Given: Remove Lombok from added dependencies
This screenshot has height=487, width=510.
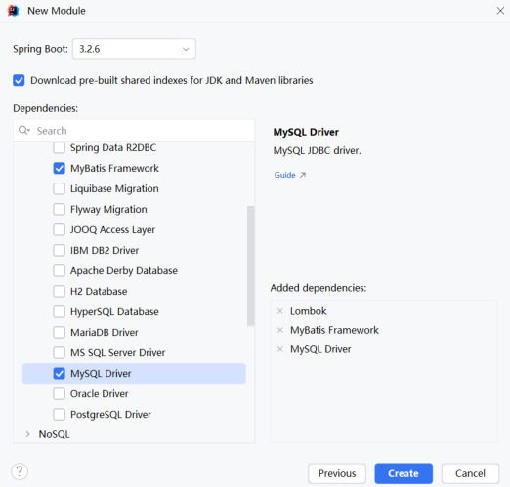Looking at the screenshot, I should pos(279,311).
